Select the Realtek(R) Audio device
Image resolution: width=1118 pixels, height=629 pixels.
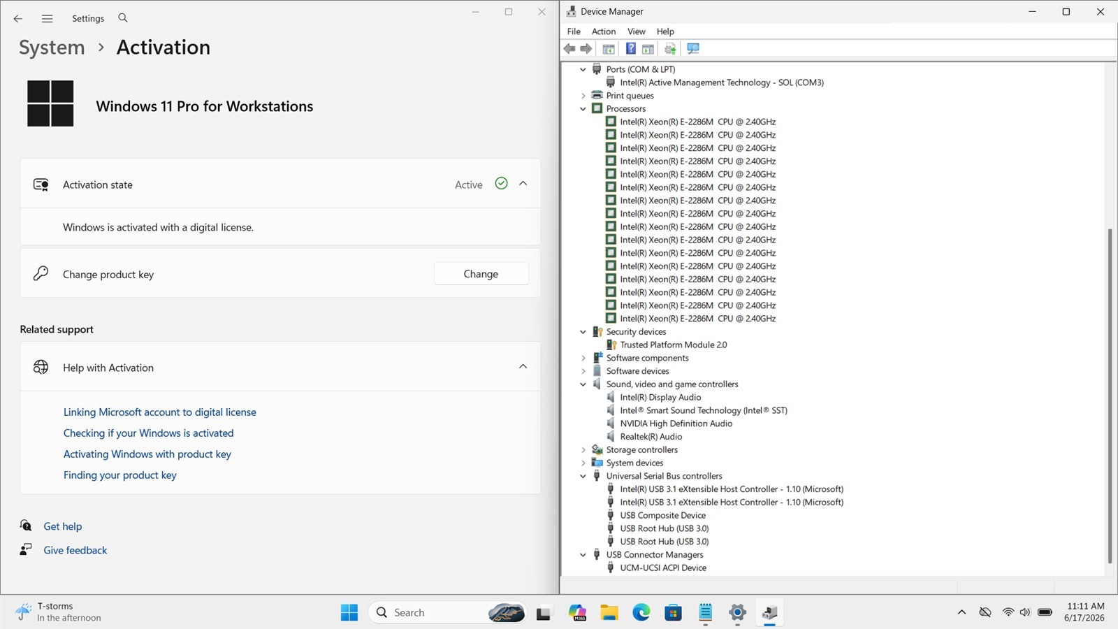(x=651, y=437)
